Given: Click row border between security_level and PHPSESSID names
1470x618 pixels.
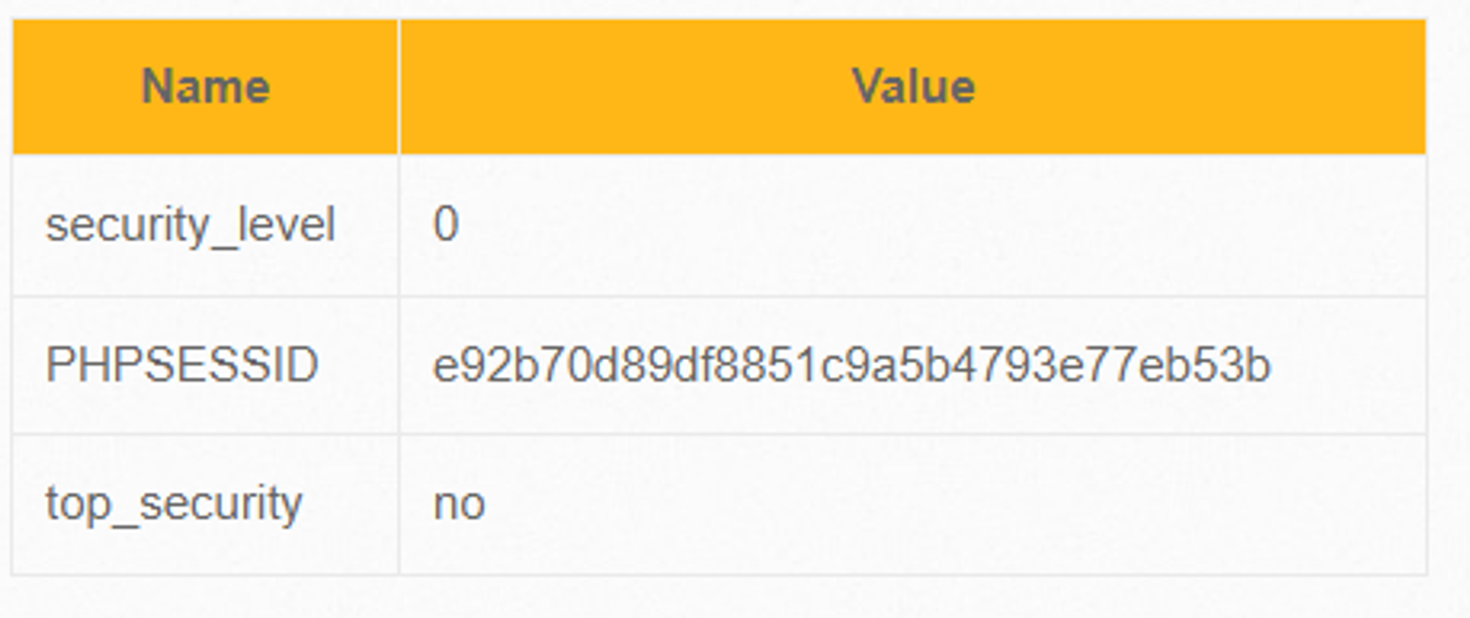Looking at the screenshot, I should [206, 297].
